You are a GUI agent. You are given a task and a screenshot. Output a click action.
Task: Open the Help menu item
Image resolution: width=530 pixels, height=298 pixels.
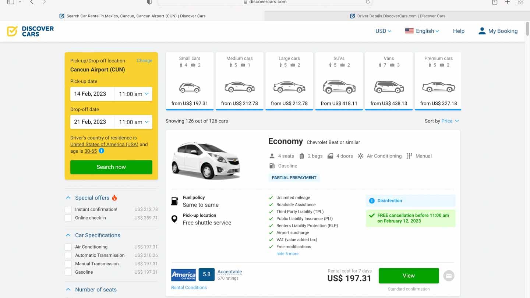point(459,31)
